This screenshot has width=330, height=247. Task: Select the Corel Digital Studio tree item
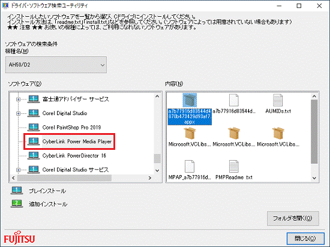[x=65, y=113]
